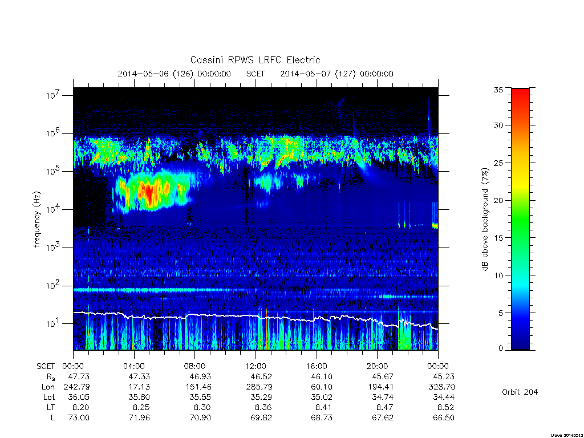Click L value '66.50'
This screenshot has height=438, width=584.
(x=444, y=418)
